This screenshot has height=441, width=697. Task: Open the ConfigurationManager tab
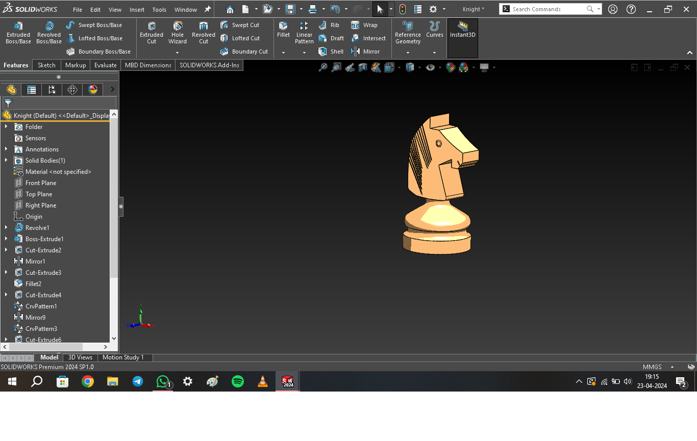pos(52,90)
